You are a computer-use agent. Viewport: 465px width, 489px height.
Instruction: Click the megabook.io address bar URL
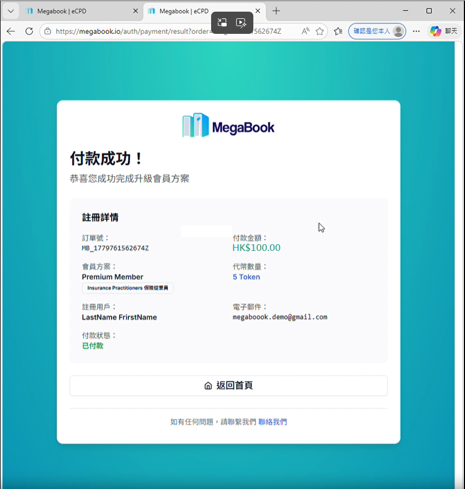(x=168, y=31)
